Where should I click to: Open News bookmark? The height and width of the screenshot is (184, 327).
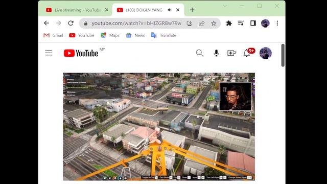135,35
